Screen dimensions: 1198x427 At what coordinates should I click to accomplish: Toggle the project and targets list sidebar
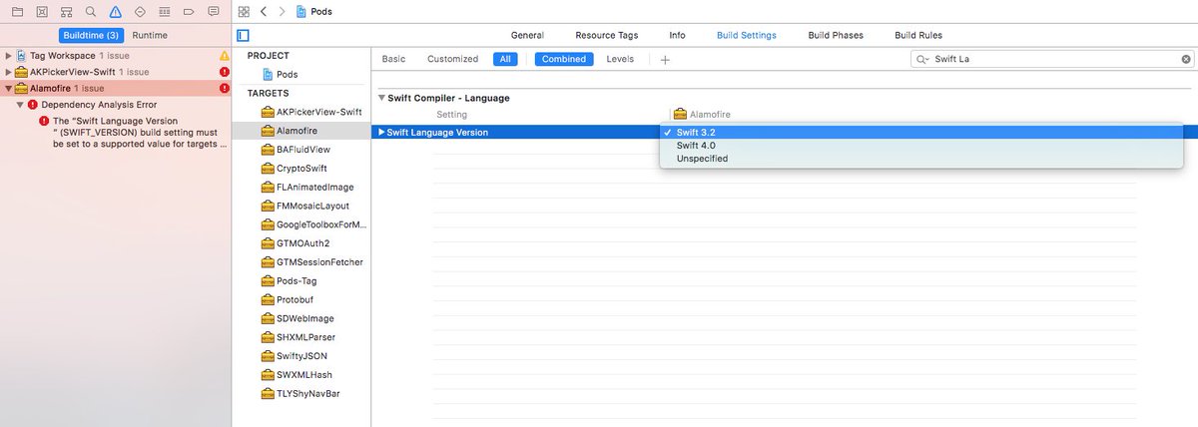244,35
